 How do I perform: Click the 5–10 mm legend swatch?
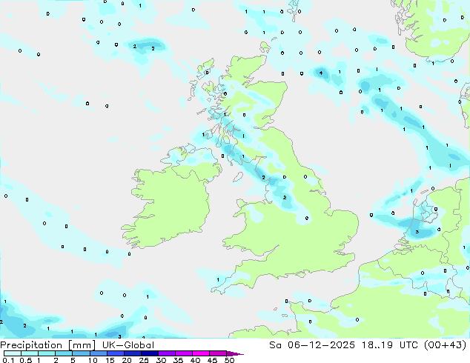point(81,353)
